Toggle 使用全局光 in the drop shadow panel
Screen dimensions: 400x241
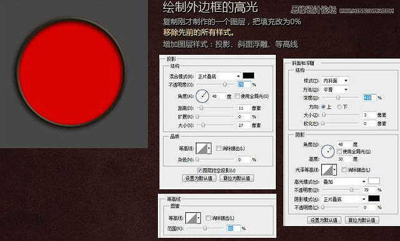237,96
